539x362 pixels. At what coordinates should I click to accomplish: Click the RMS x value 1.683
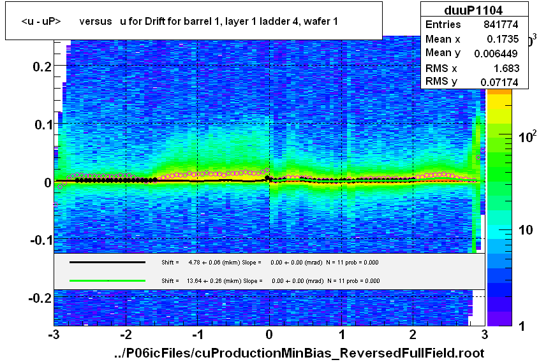[506, 68]
